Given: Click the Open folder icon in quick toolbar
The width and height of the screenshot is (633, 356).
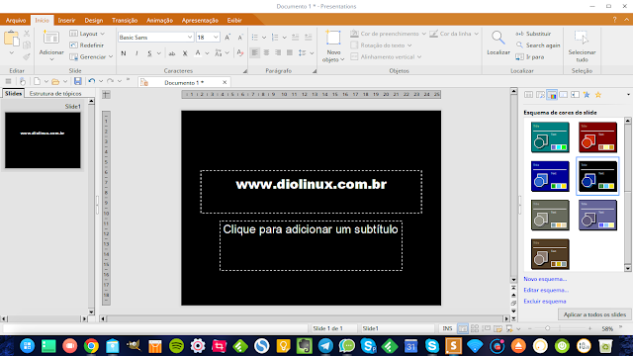Looking at the screenshot, I should (x=55, y=81).
